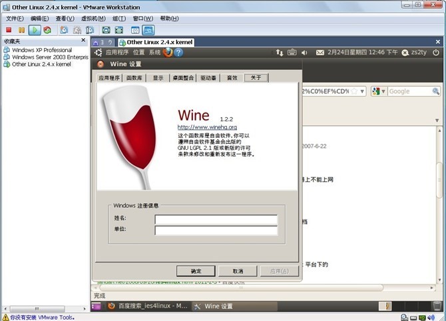The image size is (446, 321).
Task: Select the 关于 tab
Action: point(256,77)
